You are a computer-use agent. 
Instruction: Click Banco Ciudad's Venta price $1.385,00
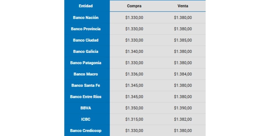point(183,40)
